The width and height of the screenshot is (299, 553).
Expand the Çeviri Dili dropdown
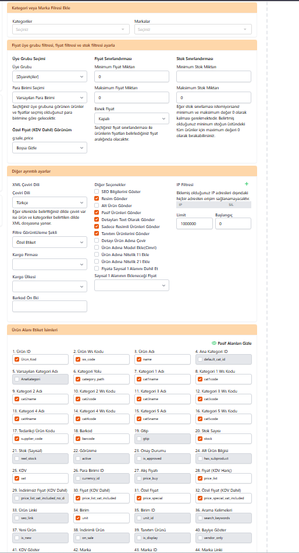pyautogui.click(x=49, y=203)
